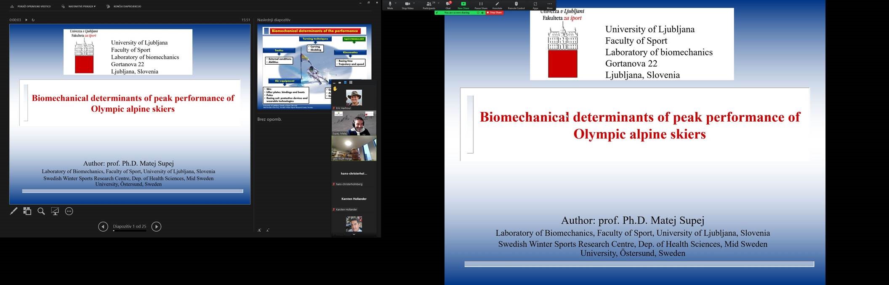Open the Annotate tool

(497, 5)
